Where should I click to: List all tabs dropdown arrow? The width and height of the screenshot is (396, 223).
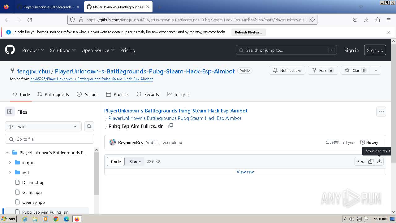coord(361,7)
